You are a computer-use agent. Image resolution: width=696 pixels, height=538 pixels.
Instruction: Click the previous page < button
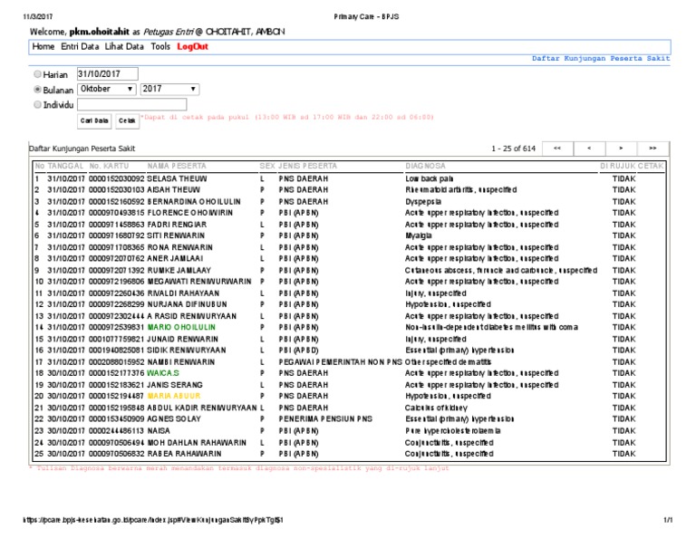point(589,147)
